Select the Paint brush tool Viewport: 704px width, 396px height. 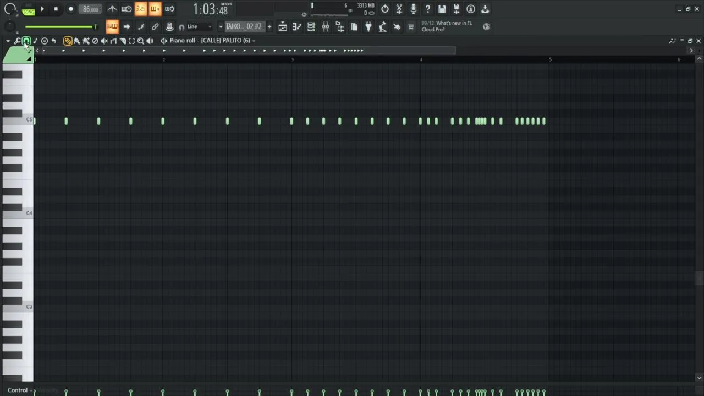coord(76,41)
